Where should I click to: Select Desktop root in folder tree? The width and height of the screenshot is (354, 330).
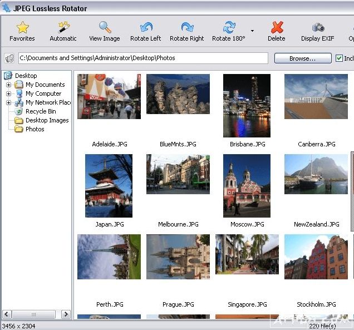[x=26, y=76]
